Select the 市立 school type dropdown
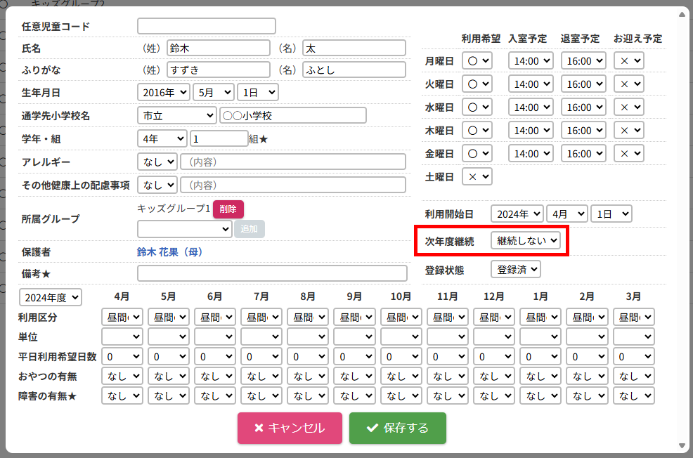 click(x=176, y=115)
